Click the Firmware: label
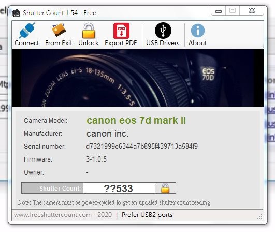Image resolution: width=275 pixels, height=232 pixels. [x=38, y=159]
